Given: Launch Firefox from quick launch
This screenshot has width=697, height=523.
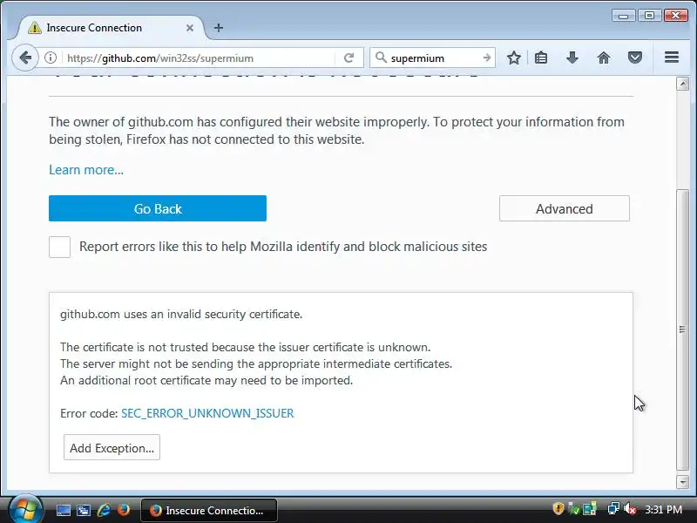Looking at the screenshot, I should [x=124, y=510].
